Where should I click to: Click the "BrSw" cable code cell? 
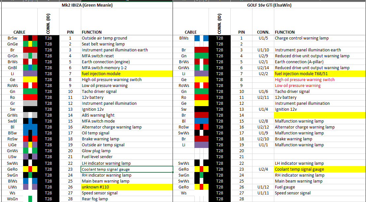coord(12,38)
